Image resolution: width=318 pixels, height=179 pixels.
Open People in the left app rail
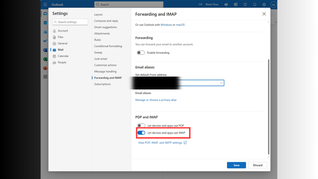click(x=45, y=32)
